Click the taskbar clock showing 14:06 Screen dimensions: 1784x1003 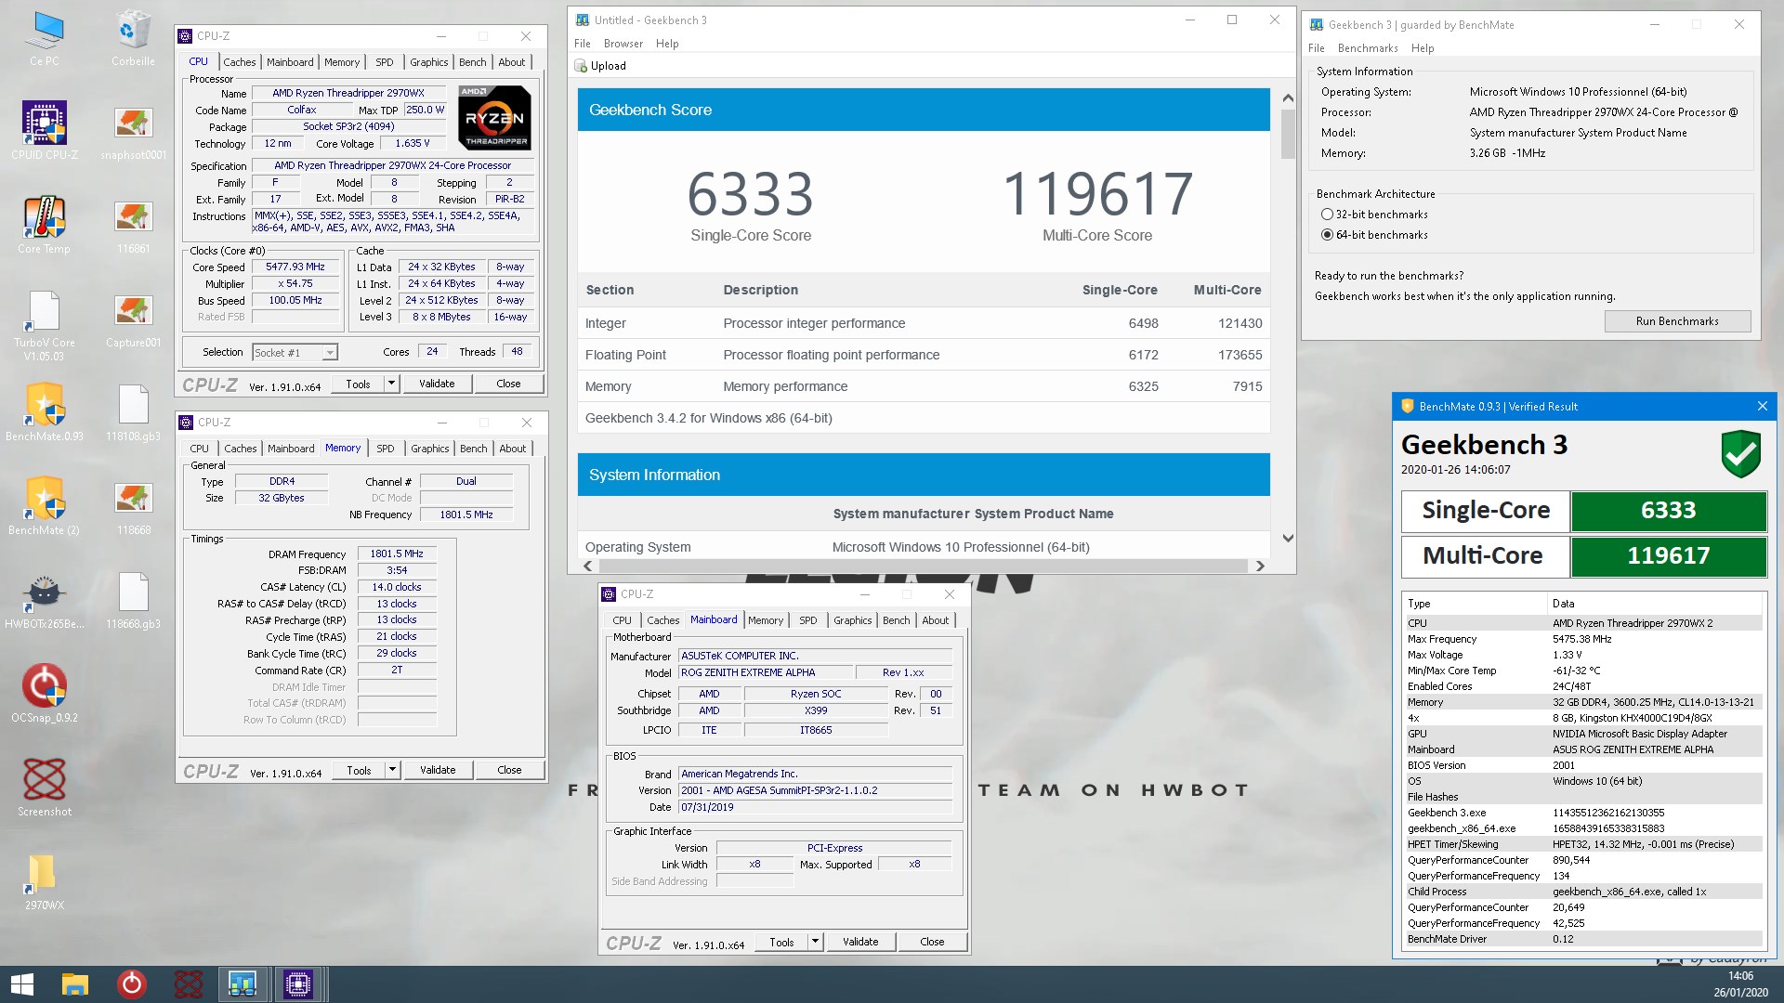[x=1740, y=976]
